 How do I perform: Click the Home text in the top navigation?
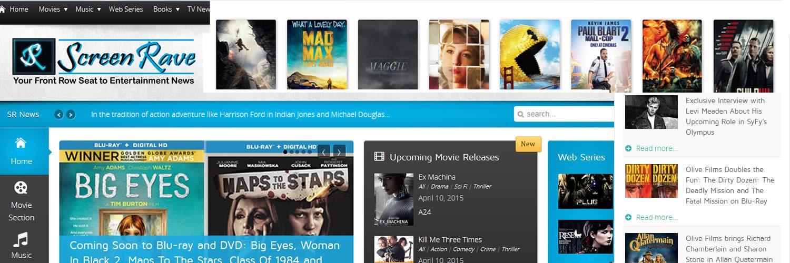tap(19, 9)
